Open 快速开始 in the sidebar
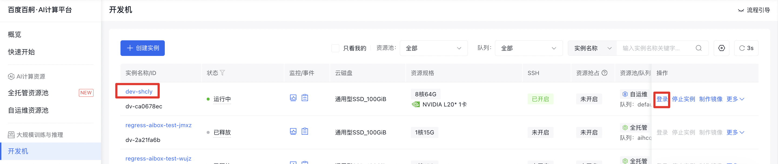 (21, 52)
